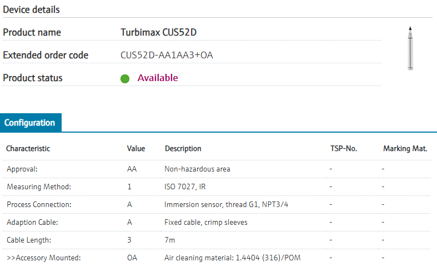437x272 pixels.
Task: Click the Turbimax sensor product thumbnail
Action: [x=410, y=48]
